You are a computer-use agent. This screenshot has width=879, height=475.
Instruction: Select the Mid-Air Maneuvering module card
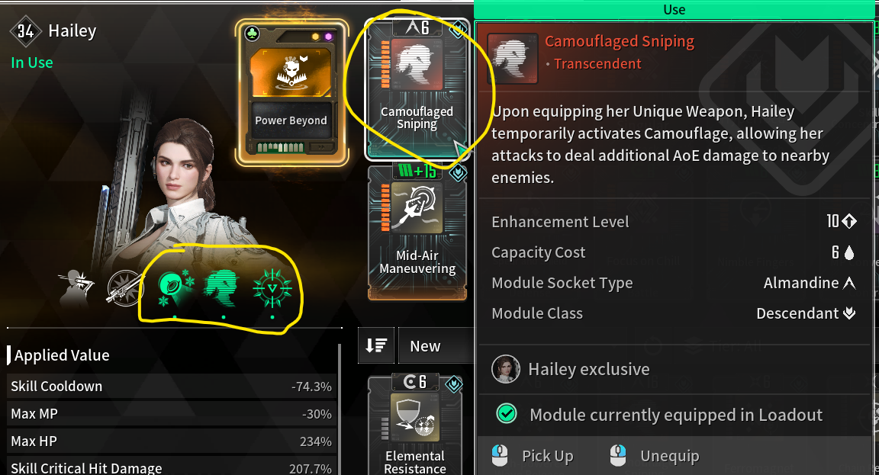(417, 232)
